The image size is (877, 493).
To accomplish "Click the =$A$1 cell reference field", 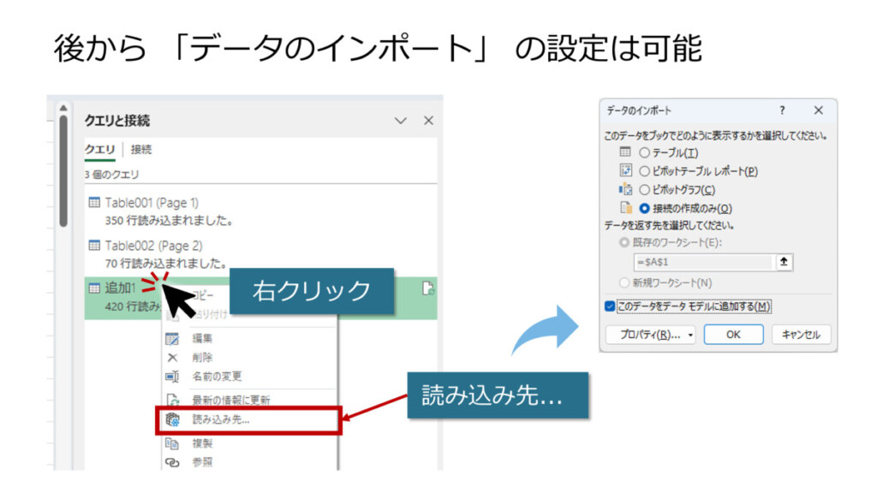I will point(702,263).
